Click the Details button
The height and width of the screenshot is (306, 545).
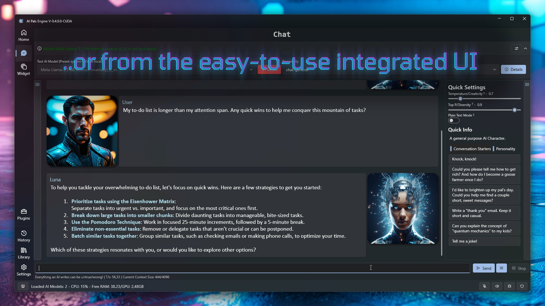click(513, 69)
